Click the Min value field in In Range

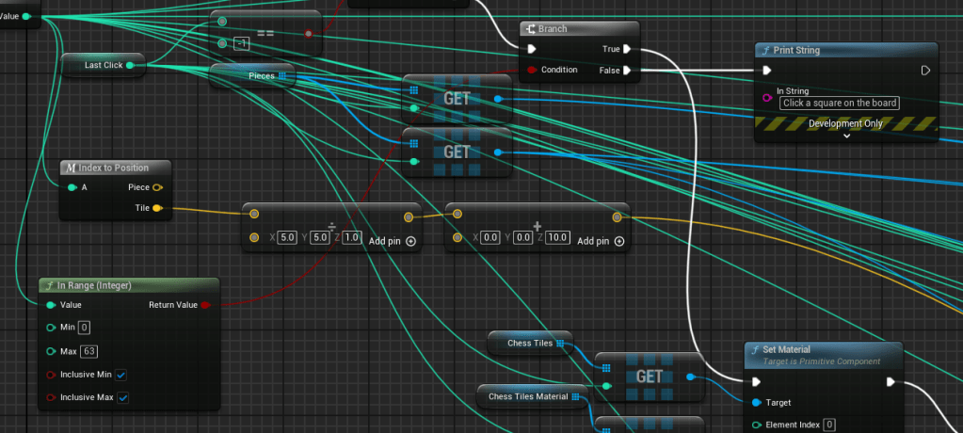point(84,328)
